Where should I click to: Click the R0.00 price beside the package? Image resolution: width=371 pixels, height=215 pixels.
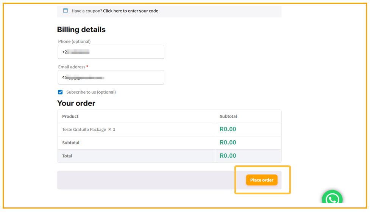click(x=228, y=129)
